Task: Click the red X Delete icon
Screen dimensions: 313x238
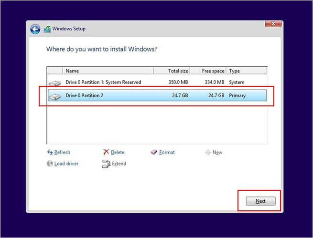Action: tap(106, 152)
